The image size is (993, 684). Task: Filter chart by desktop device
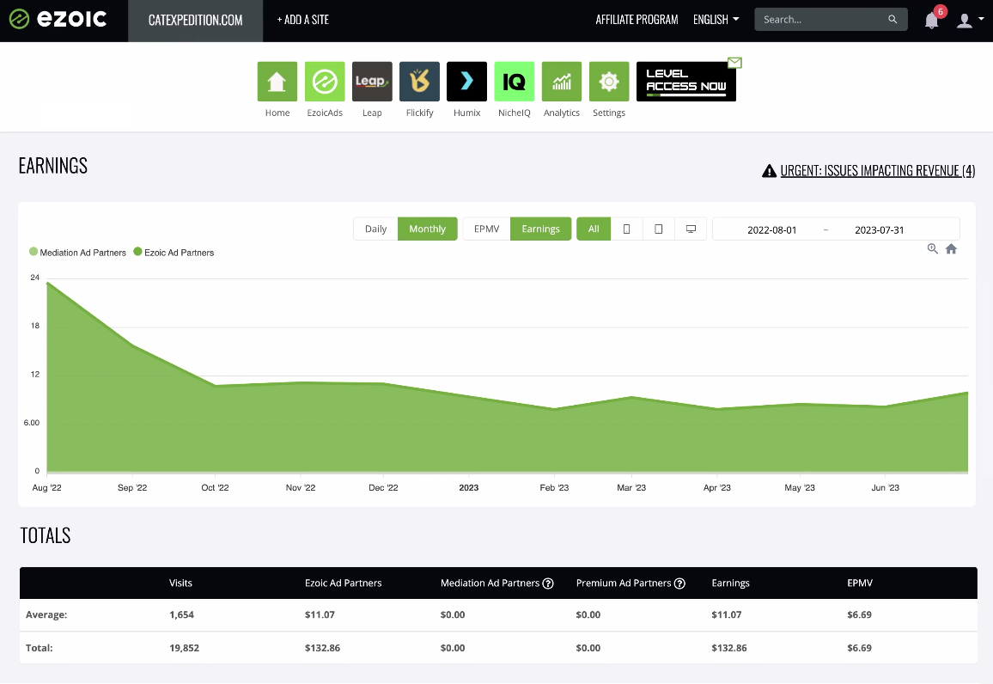point(691,229)
